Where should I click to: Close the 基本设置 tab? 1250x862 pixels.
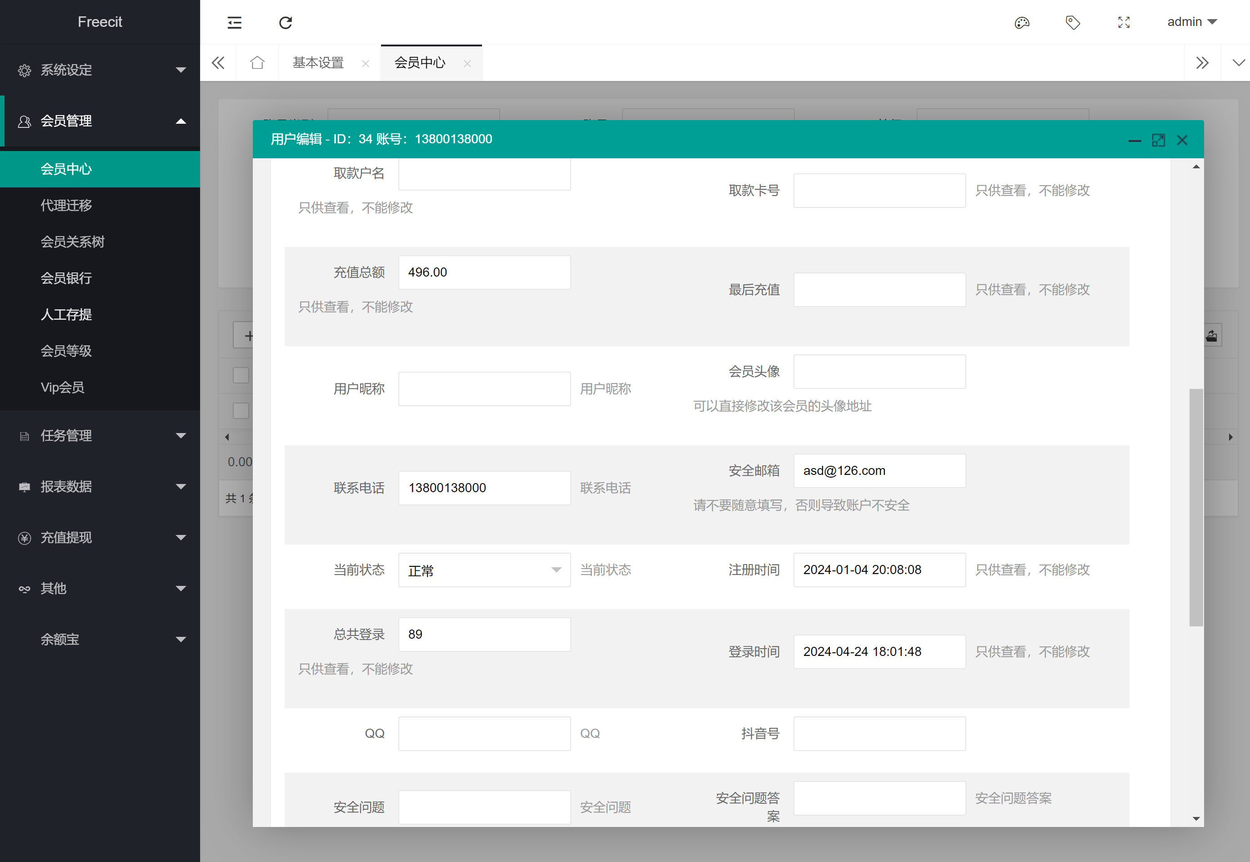(366, 64)
